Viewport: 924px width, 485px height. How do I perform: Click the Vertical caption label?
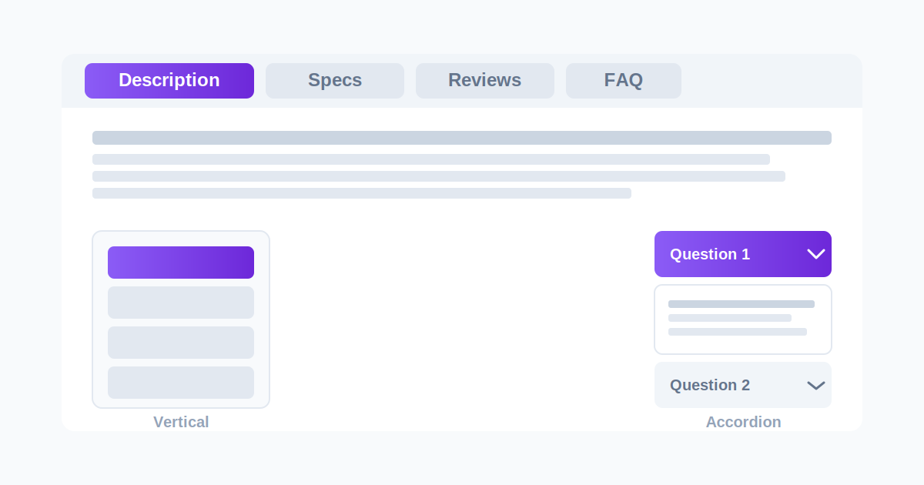[181, 422]
